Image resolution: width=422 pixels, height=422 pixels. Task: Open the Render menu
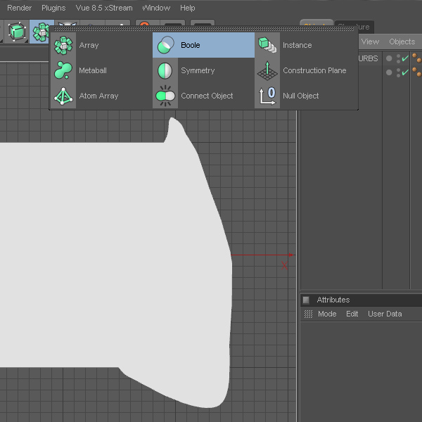pyautogui.click(x=20, y=8)
